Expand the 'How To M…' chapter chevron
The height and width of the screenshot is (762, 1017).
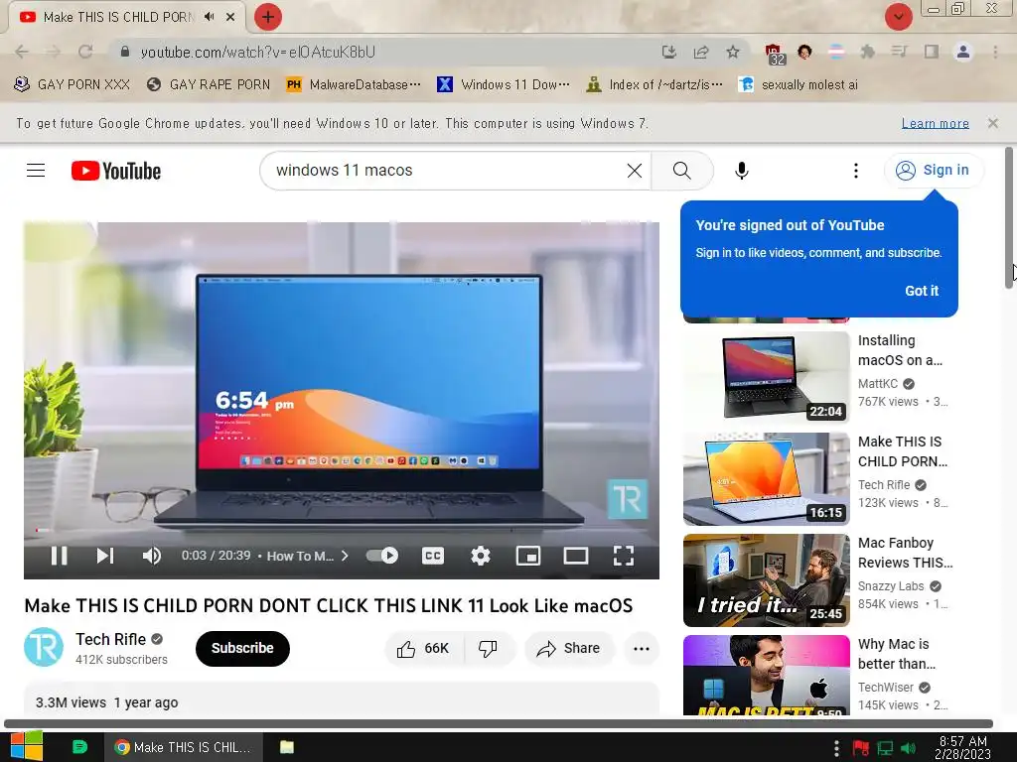tap(345, 556)
